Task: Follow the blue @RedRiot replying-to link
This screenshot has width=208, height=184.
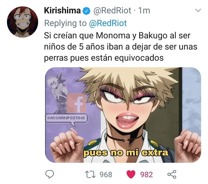Action: [x=108, y=23]
